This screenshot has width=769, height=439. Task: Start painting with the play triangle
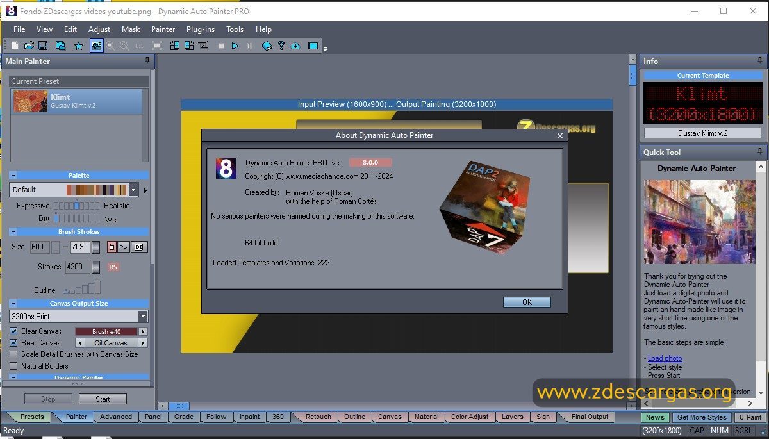(x=235, y=46)
